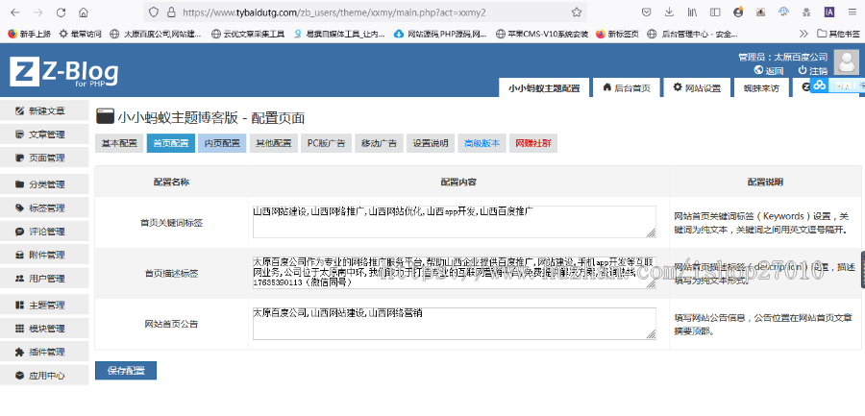
Task: Open the 后台管理中心 bookmark
Action: coord(692,34)
